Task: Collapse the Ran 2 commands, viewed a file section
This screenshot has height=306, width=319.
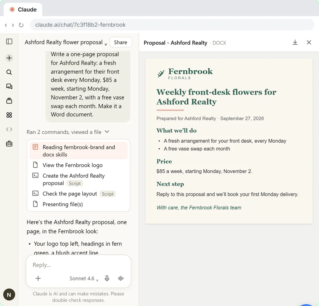Action: [68, 132]
